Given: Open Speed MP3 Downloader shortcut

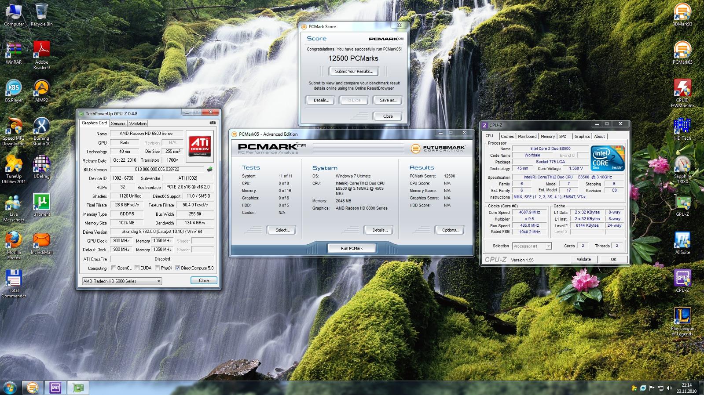Looking at the screenshot, I should [14, 131].
